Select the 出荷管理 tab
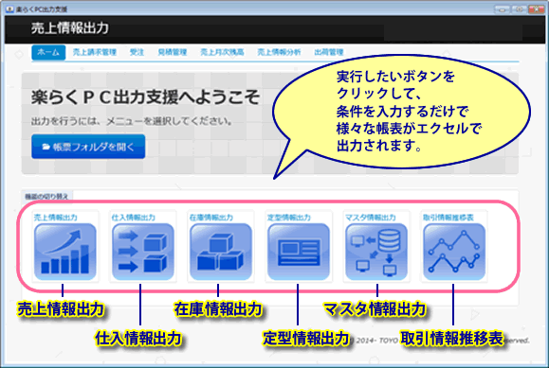Image resolution: width=549 pixels, height=368 pixels. point(329,52)
